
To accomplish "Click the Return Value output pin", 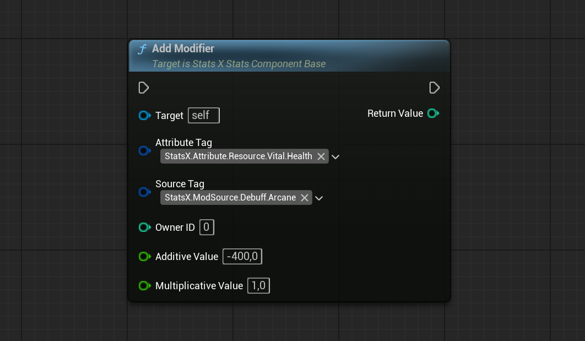I will [433, 113].
